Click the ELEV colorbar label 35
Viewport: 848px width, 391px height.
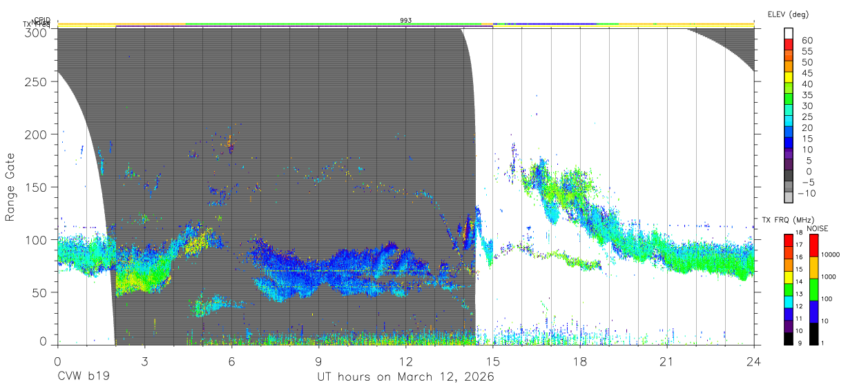[x=807, y=94]
